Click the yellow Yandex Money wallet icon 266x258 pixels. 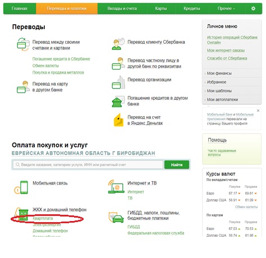[118, 120]
